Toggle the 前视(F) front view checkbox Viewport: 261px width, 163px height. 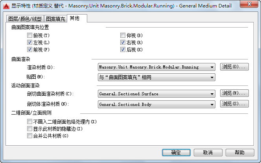(x=29, y=50)
